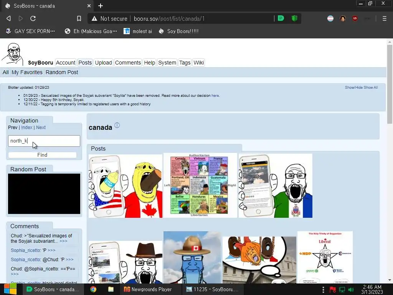Switch to the SoyBooru - canada taskbar window
Screen dimensions: 393x295
coord(52,289)
